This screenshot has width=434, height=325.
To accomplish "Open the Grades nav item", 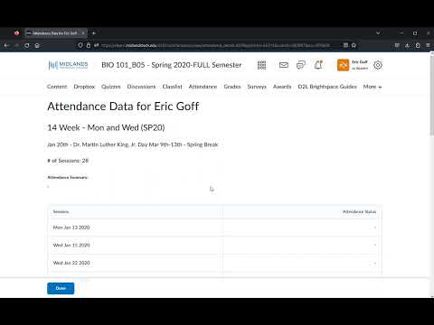I will (232, 87).
